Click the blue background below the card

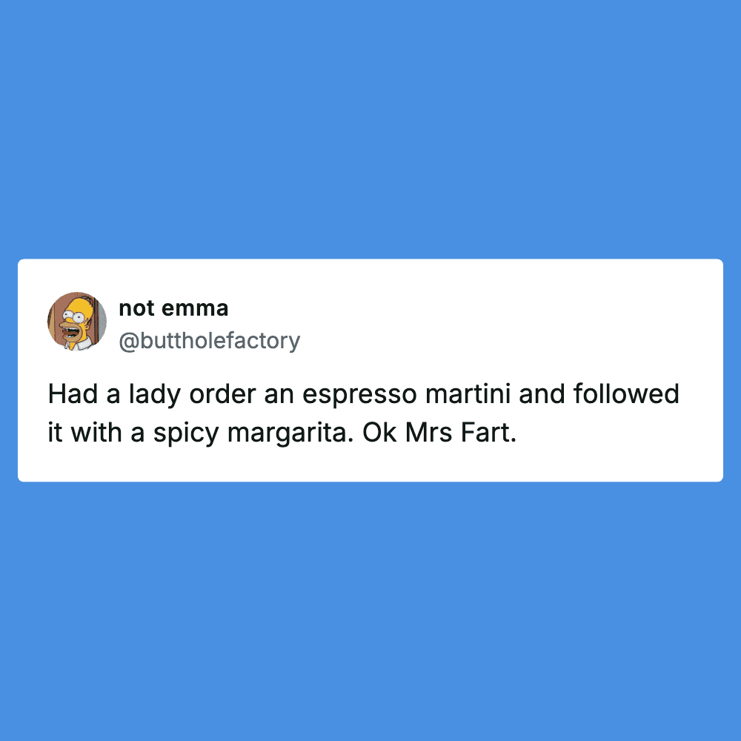pos(370,610)
